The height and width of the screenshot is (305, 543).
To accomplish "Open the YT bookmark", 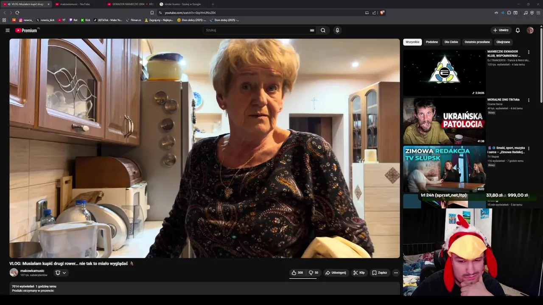I will coord(62,20).
